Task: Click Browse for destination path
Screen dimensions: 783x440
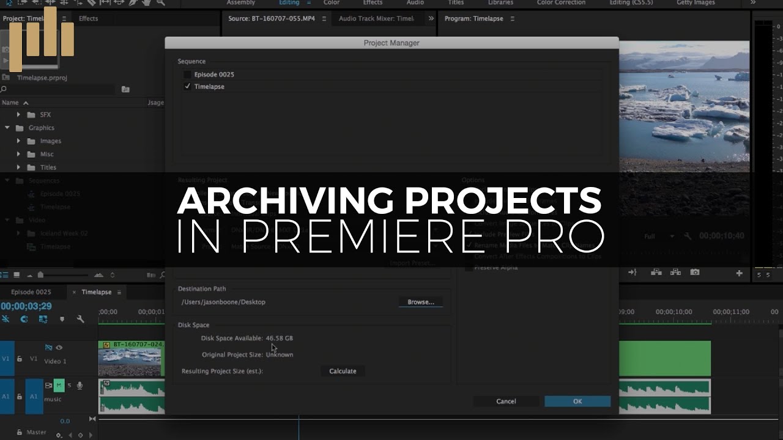Action: pos(421,302)
